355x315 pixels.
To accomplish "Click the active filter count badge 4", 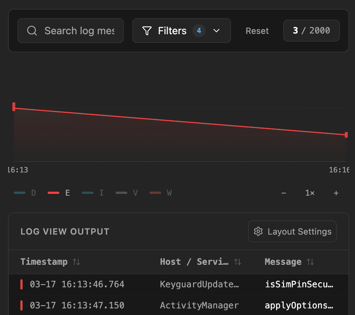I will pyautogui.click(x=199, y=30).
